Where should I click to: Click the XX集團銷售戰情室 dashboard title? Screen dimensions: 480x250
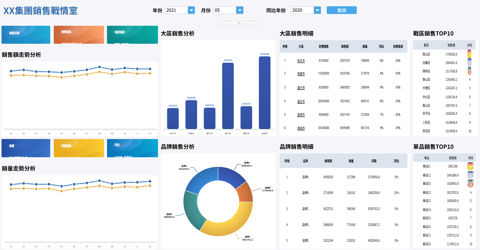40,11
